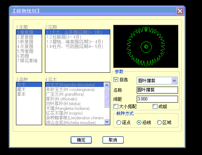Enable the 成组 checkbox

tap(155, 106)
